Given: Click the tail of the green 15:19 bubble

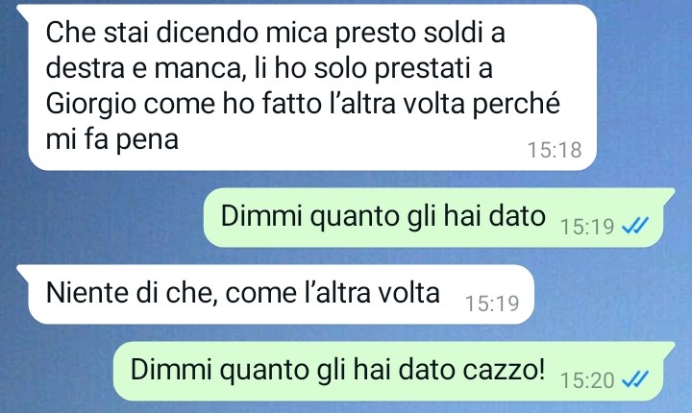Looking at the screenshot, I should pos(669,194).
